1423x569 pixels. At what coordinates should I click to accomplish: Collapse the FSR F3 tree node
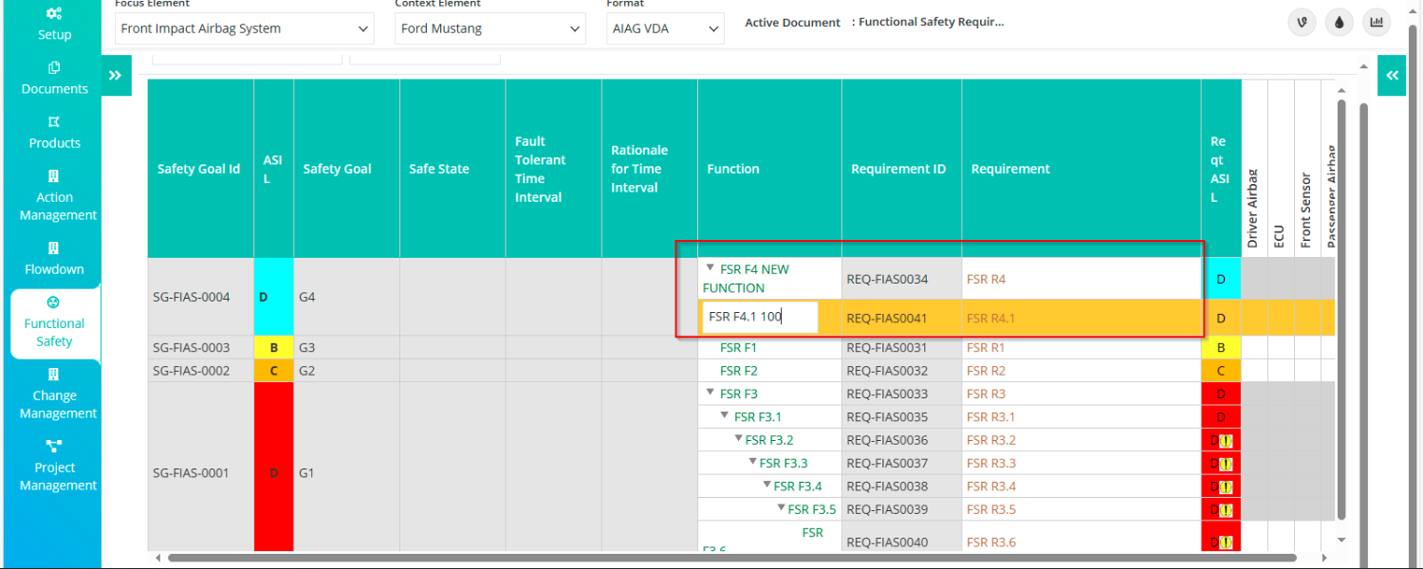(711, 394)
